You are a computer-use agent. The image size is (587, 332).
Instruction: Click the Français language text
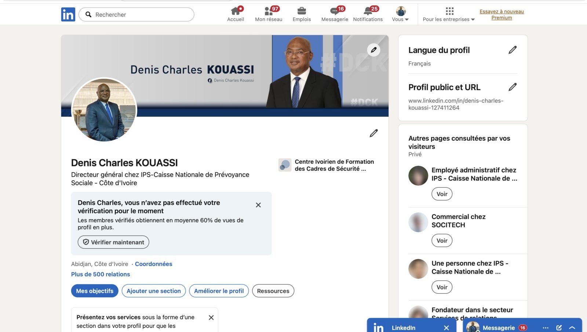[x=419, y=64]
